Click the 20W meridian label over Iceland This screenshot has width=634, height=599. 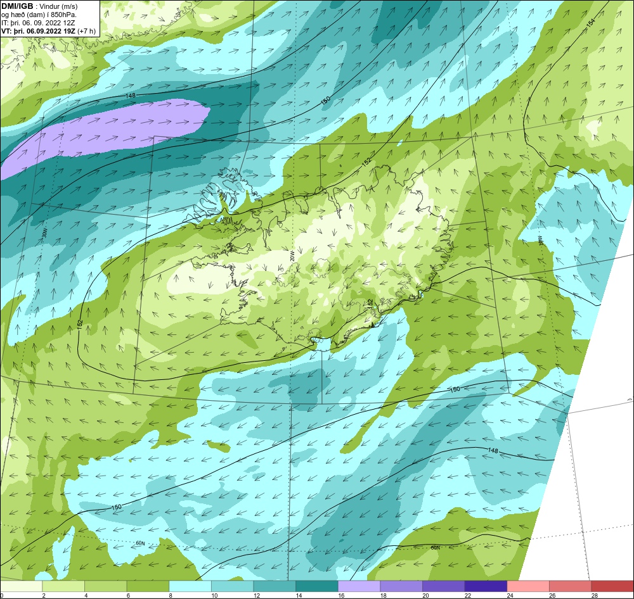click(292, 256)
